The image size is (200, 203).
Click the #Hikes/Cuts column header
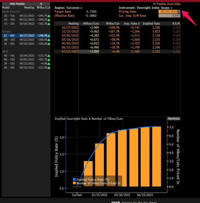pyautogui.click(x=91, y=24)
